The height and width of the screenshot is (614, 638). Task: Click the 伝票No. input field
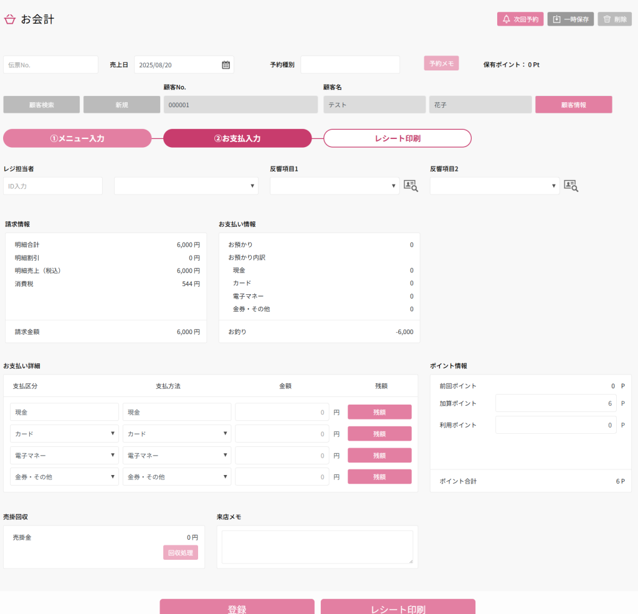click(51, 65)
